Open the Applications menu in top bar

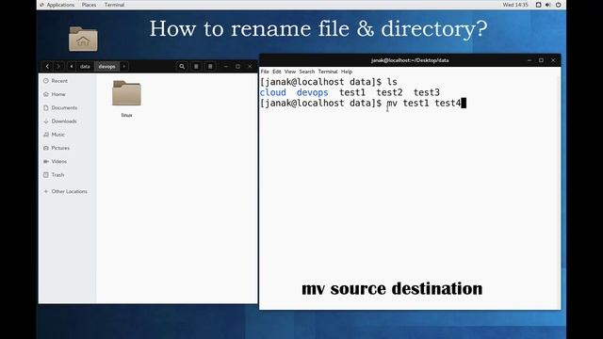57,5
